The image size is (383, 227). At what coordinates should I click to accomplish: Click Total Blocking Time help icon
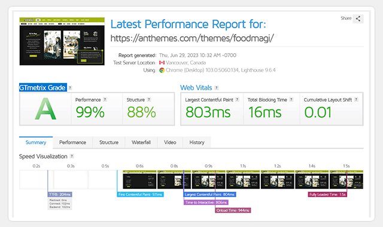tap(291, 100)
